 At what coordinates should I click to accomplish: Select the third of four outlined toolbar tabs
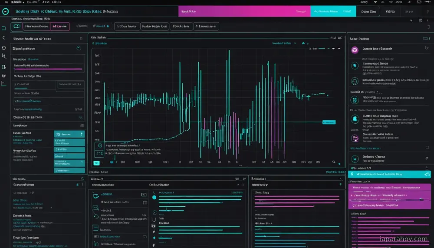[x=181, y=26]
